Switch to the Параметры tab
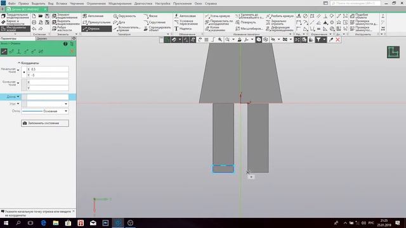406x228 pixels. 18,39
